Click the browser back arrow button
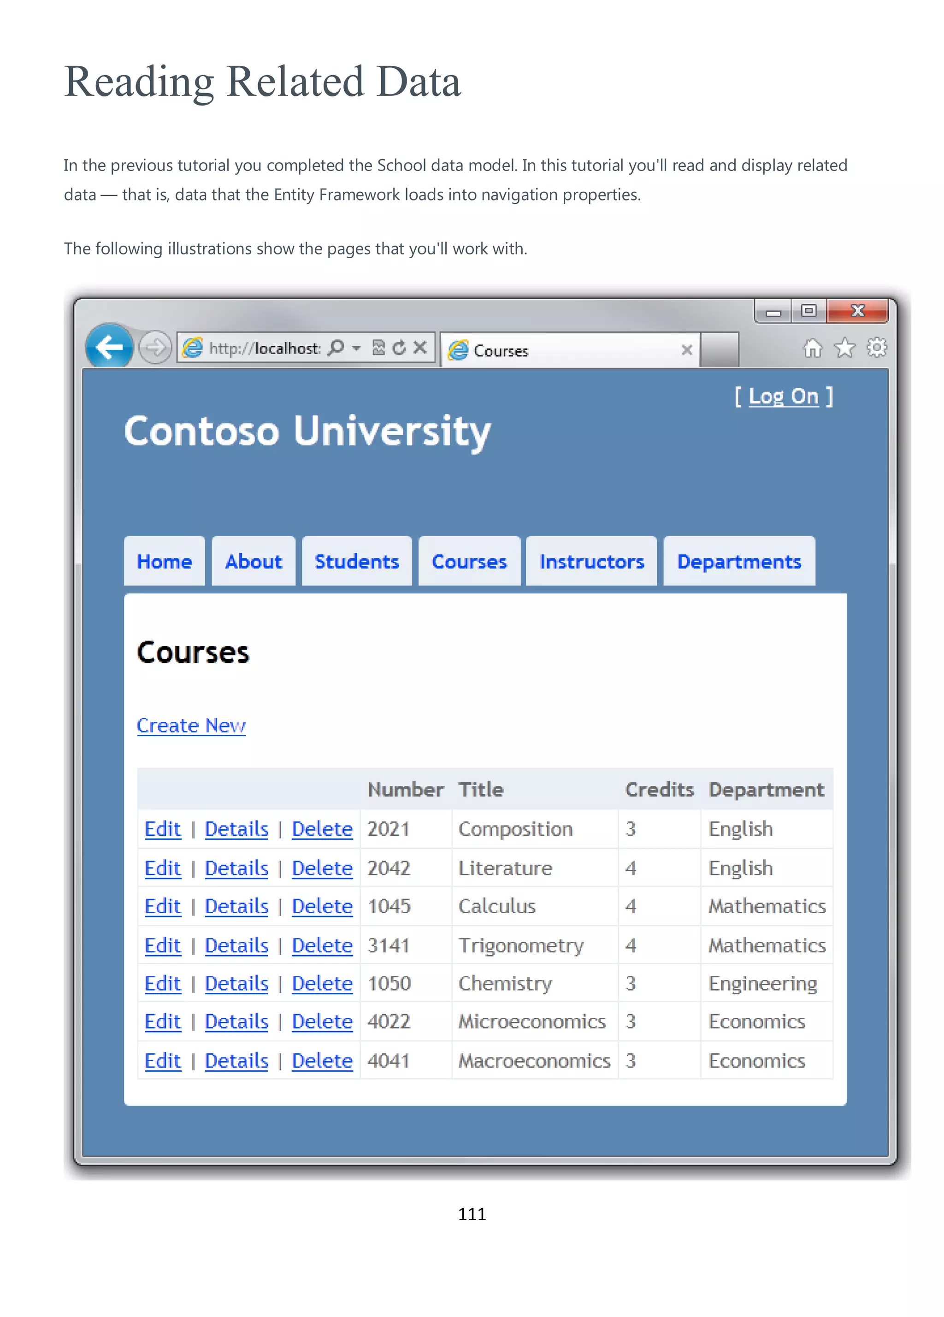Image resolution: width=944 pixels, height=1317 pixels. (x=109, y=347)
